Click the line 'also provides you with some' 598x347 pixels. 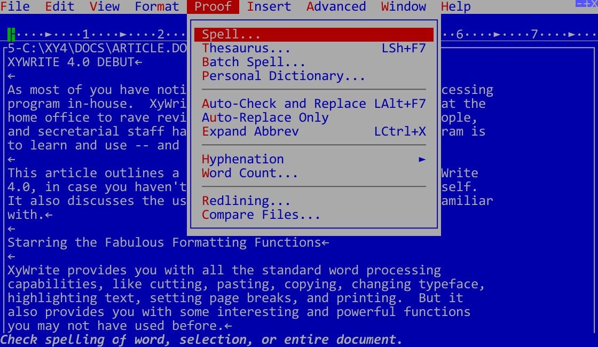point(239,312)
